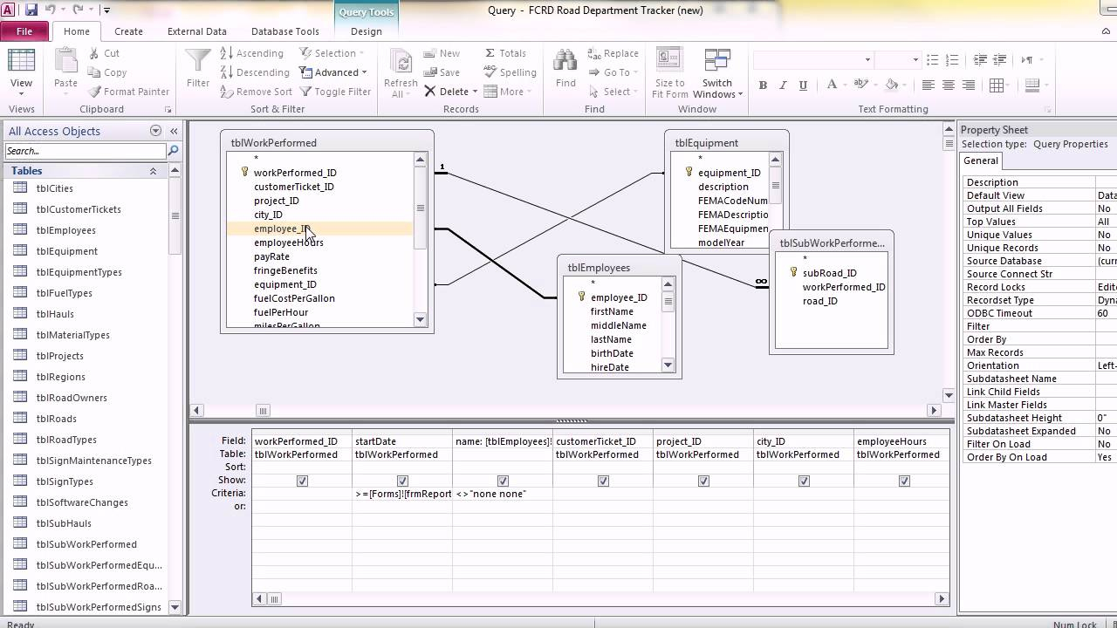1117x628 pixels.
Task: Click the navigation pane Search box
Action: pos(85,151)
